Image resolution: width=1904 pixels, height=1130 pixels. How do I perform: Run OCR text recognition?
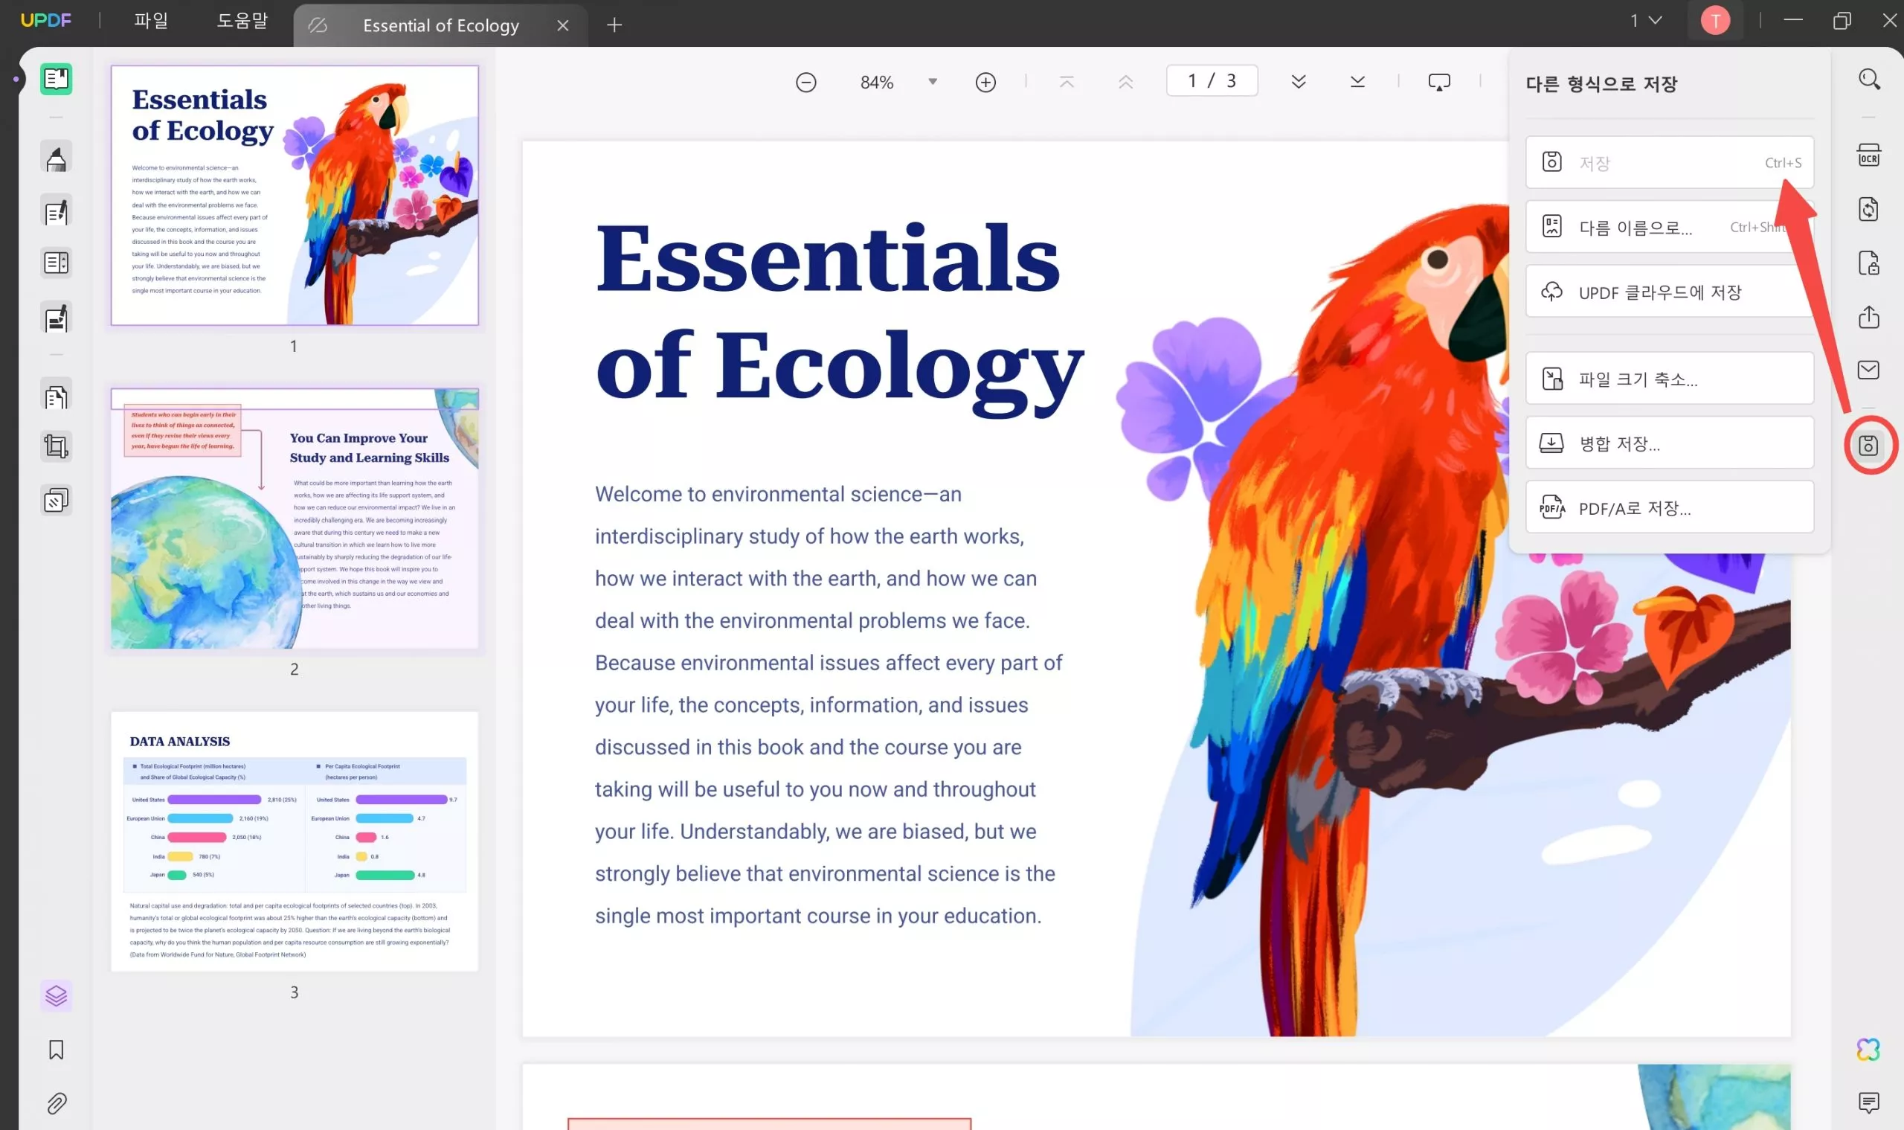click(x=1869, y=155)
